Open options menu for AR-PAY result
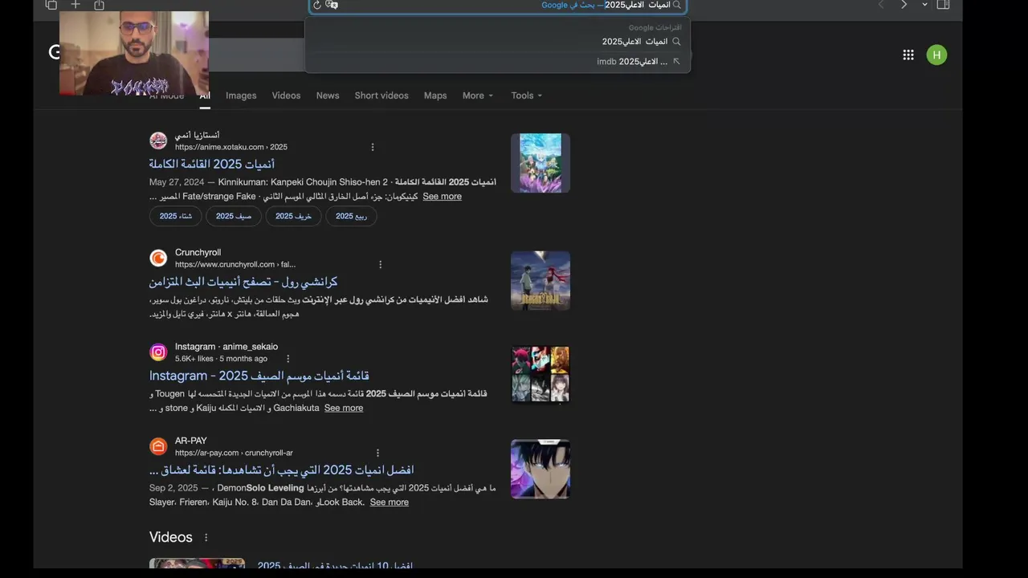 coord(378,453)
